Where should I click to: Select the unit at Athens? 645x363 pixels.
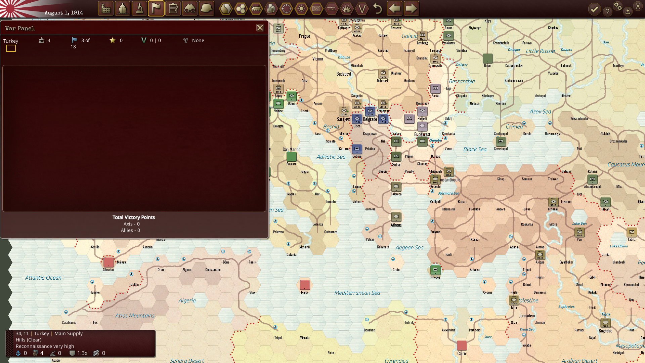coord(396,217)
